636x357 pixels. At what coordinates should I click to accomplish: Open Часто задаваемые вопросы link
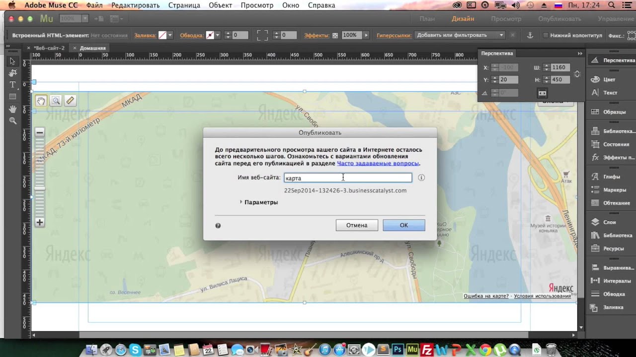coord(378,163)
